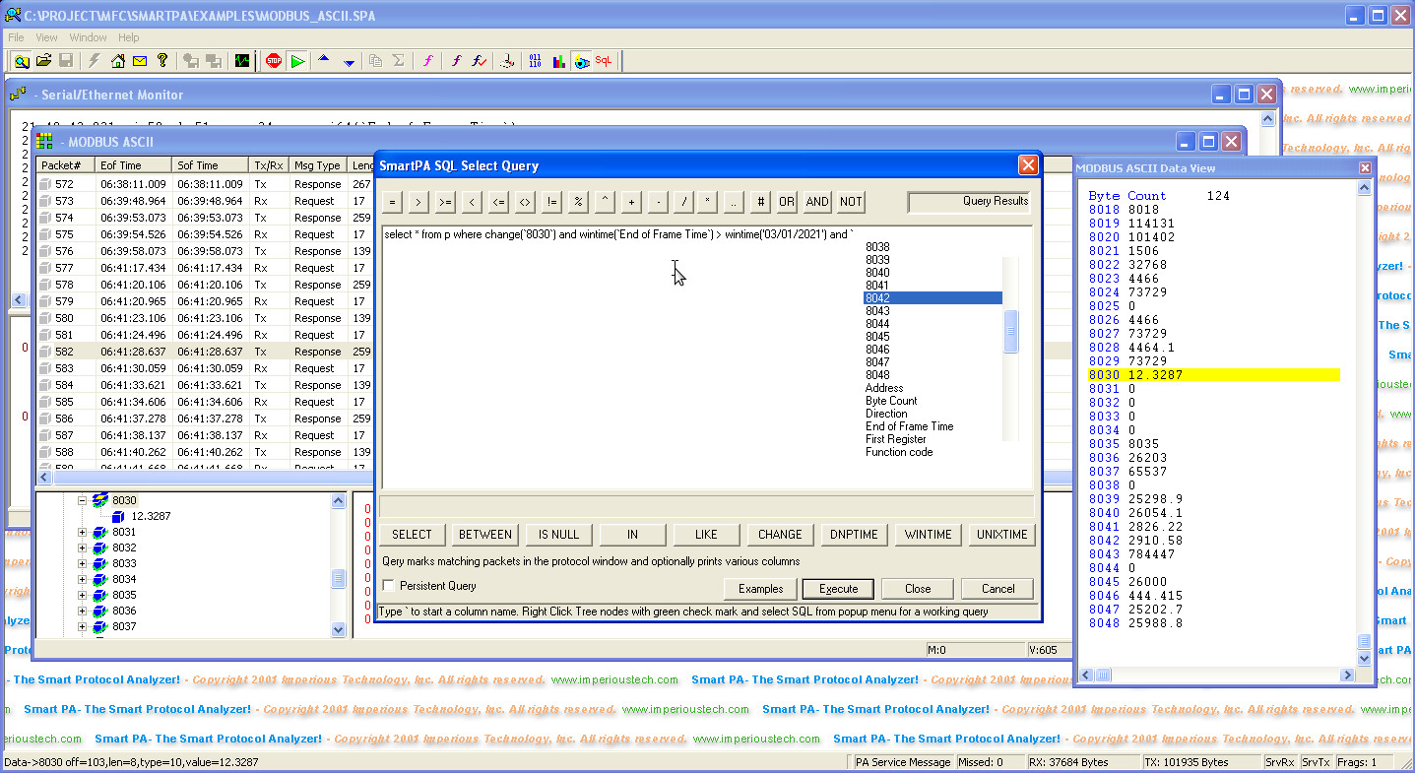
Task: Click the DNPTIME button
Action: pos(854,535)
